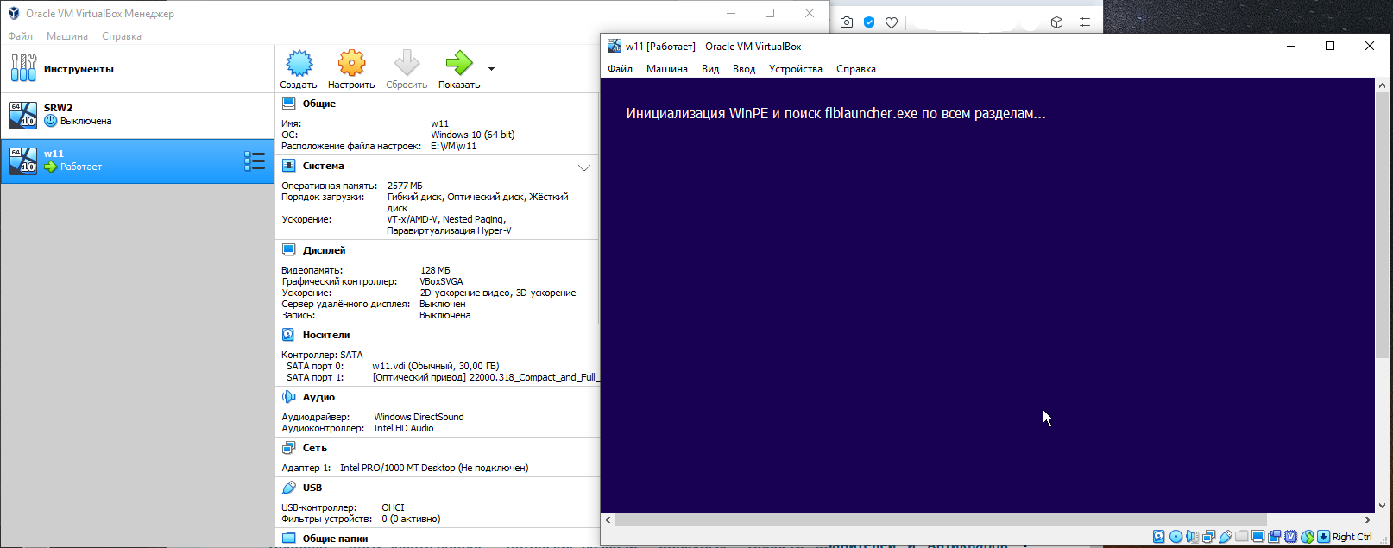Click the VM horizontal scrollbar thumb
The height and width of the screenshot is (548, 1393).
(941, 520)
